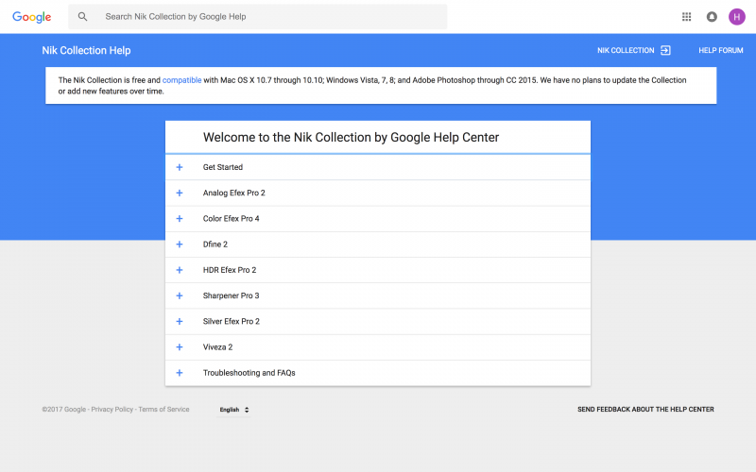Viewport: 756px width, 472px height.
Task: Open the Silver Efex Pro 2 section
Action: [378, 322]
